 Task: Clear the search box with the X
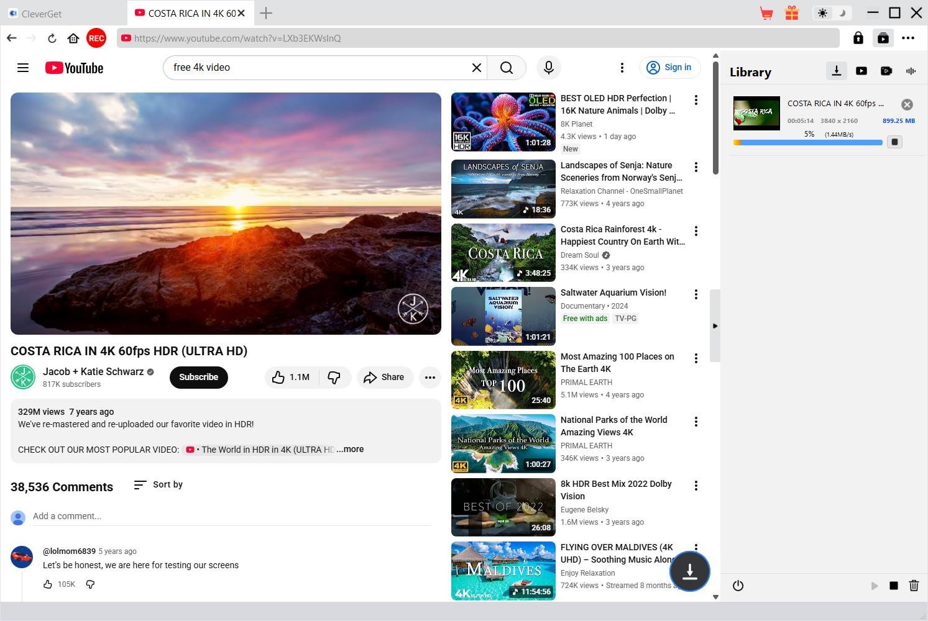[477, 68]
